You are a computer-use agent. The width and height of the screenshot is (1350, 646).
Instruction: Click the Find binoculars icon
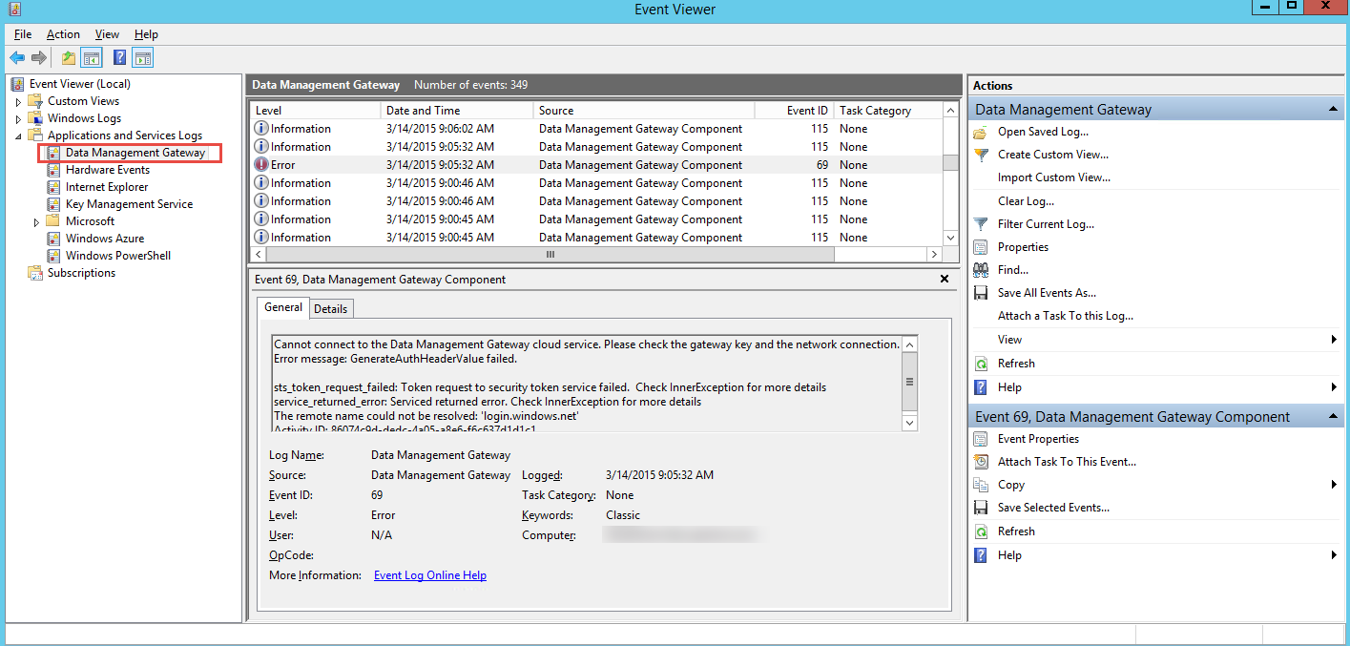[x=980, y=270]
